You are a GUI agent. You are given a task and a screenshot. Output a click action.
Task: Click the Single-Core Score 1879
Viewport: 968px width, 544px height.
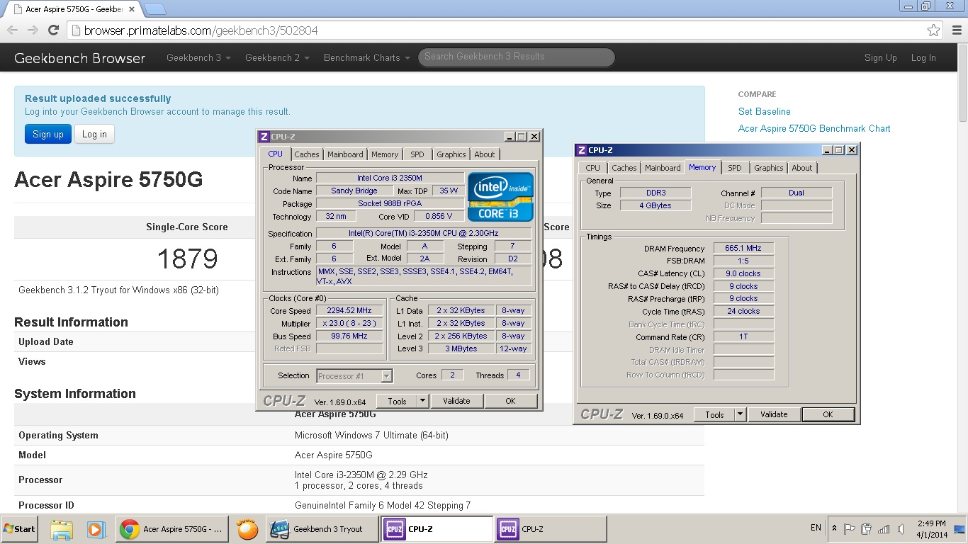187,259
